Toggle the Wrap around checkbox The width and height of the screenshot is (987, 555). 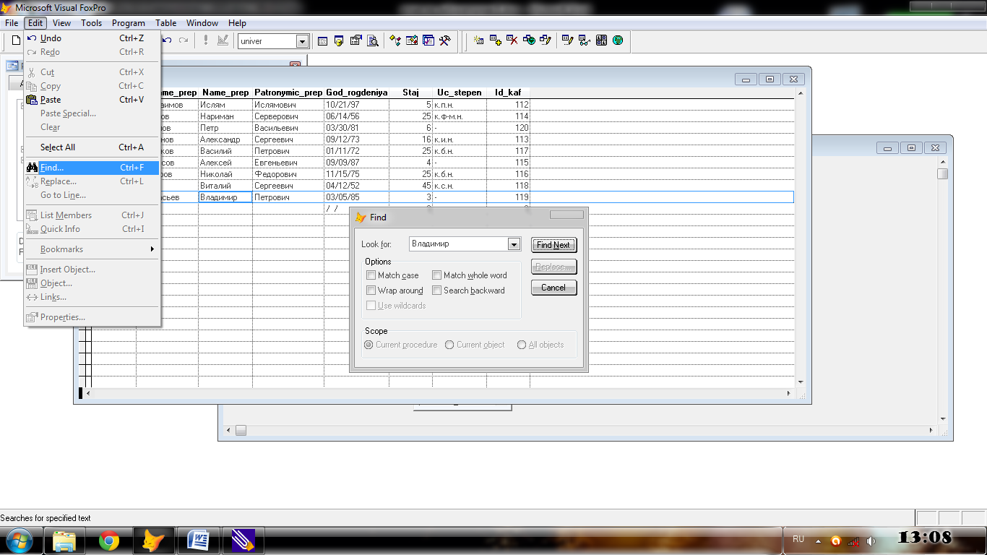(371, 291)
